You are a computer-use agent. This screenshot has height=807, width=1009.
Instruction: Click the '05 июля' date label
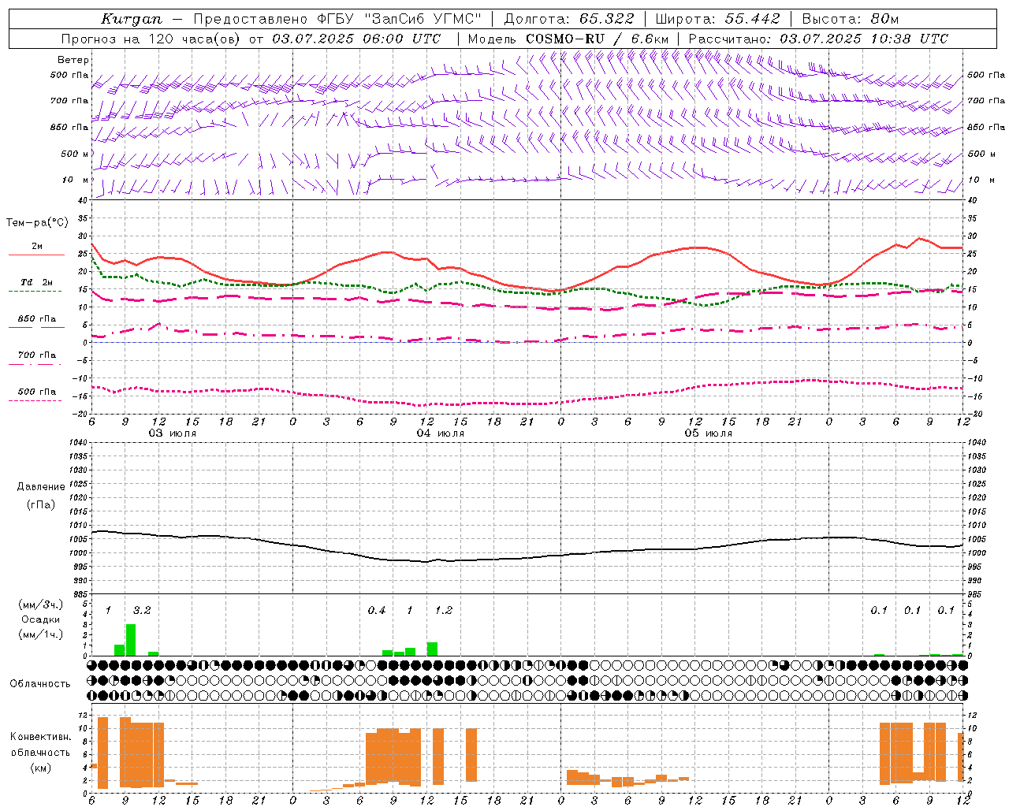708,433
